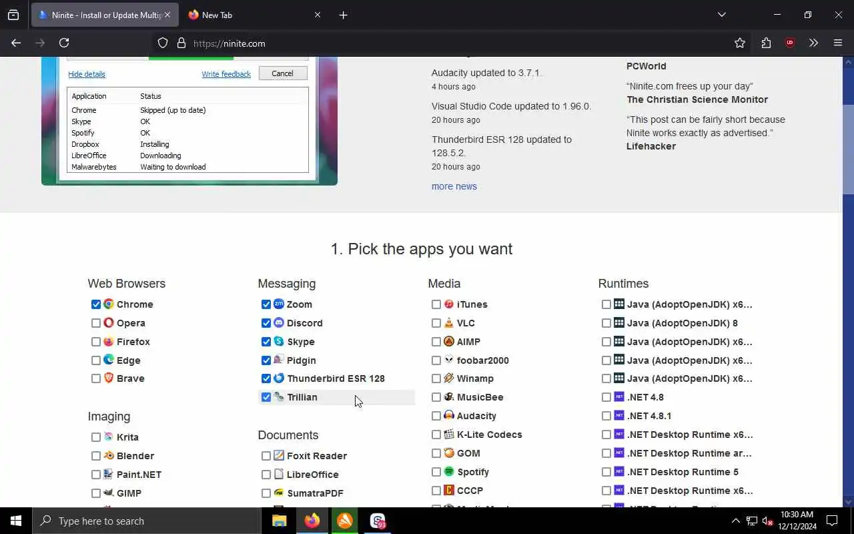Click the Winamp app icon
The width and height of the screenshot is (854, 534).
449,378
